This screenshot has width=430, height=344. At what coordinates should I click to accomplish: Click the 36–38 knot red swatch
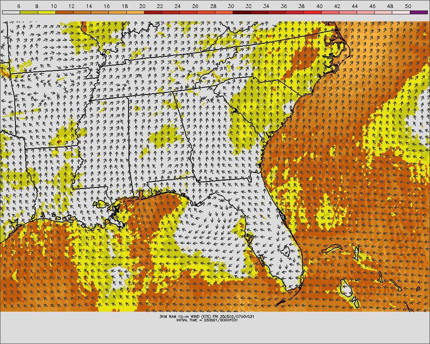[x=295, y=12]
